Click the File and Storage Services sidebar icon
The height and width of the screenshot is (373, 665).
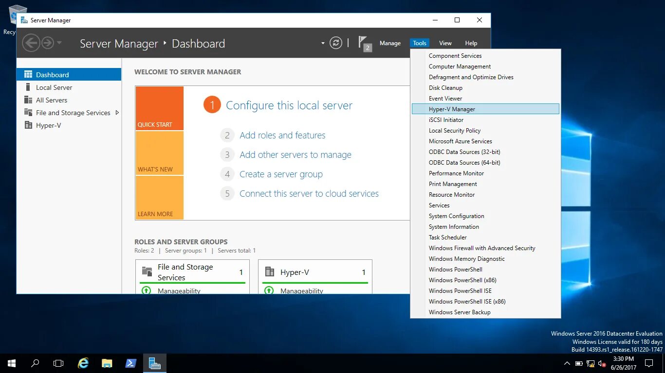coord(28,113)
